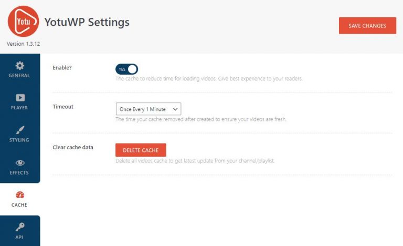This screenshot has width=403, height=246.
Task: Click the Cache gauge icon
Action: [19, 195]
